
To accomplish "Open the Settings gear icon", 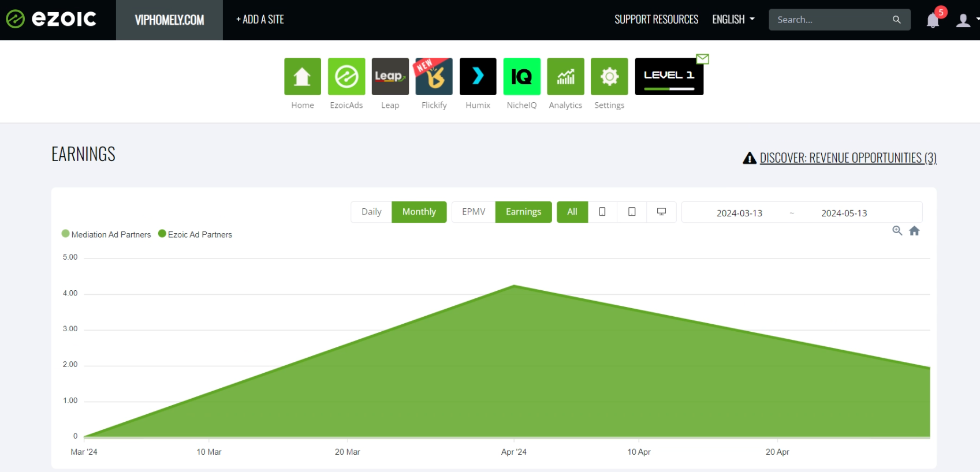I will pyautogui.click(x=609, y=76).
